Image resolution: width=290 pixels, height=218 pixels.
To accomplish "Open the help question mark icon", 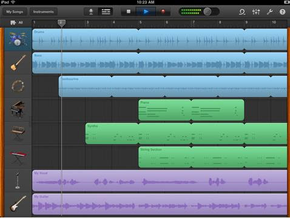I will tap(282, 12).
